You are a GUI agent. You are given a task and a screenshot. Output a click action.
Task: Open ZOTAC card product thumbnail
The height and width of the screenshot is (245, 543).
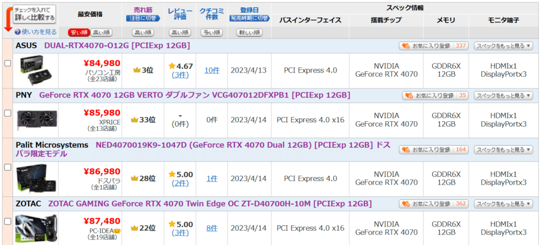point(37,229)
